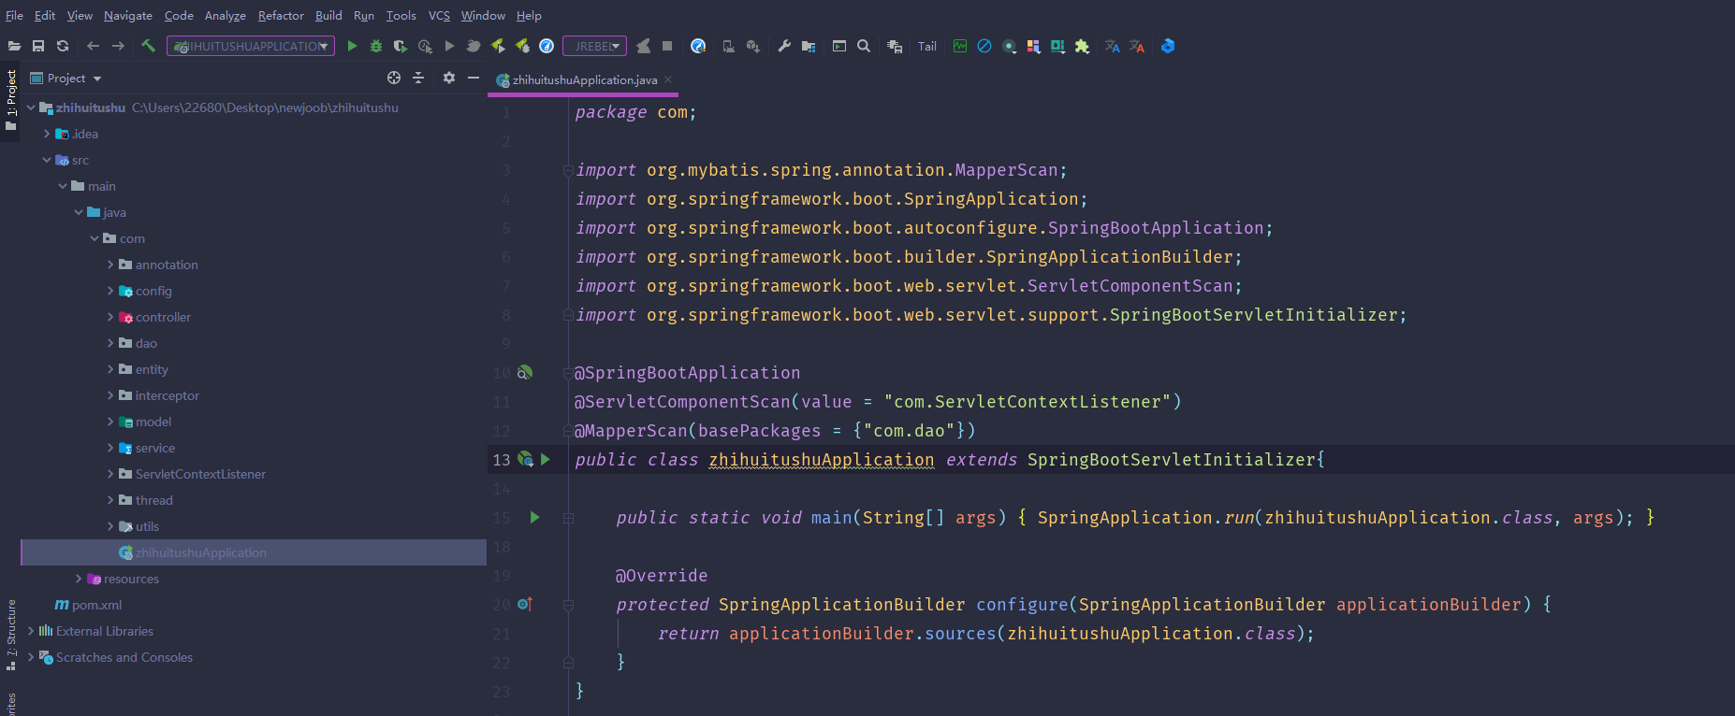Open the Build menu
This screenshot has width=1735, height=716.
[328, 15]
